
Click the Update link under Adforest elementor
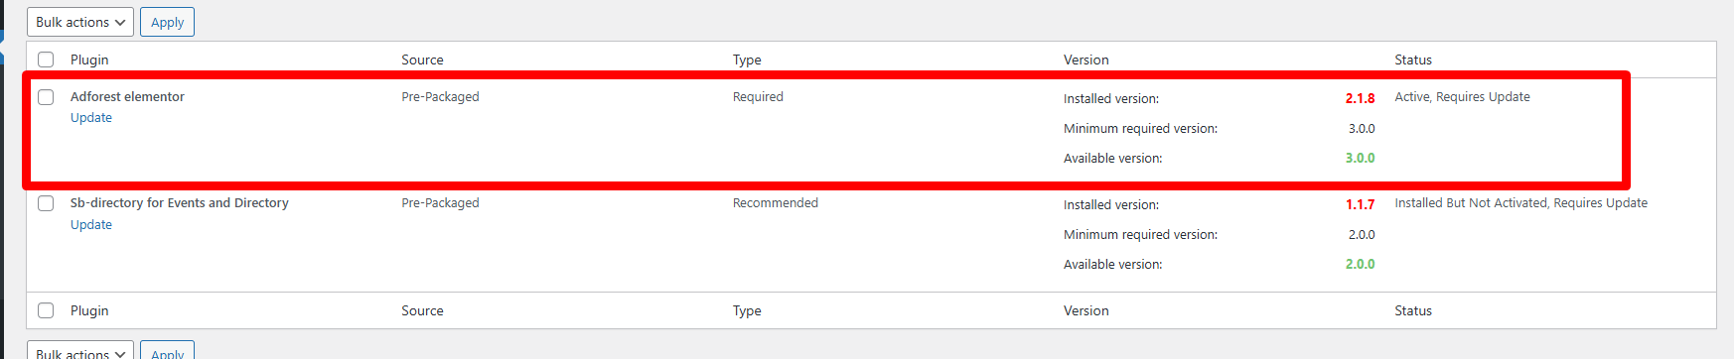91,117
